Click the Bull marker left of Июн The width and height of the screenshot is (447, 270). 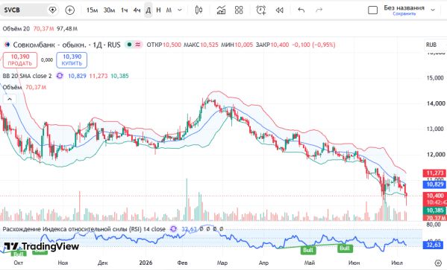pyautogui.click(x=344, y=248)
